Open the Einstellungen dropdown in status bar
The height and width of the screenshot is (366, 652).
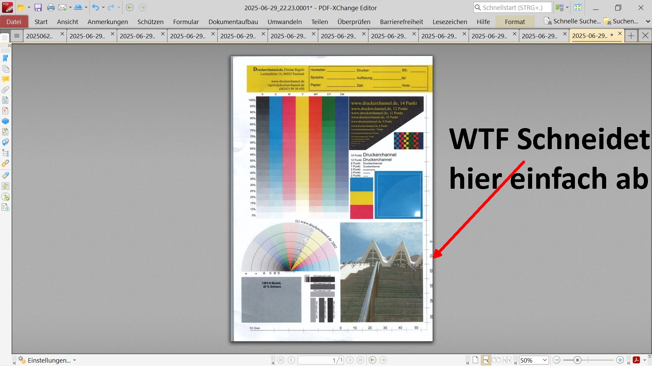(48, 360)
